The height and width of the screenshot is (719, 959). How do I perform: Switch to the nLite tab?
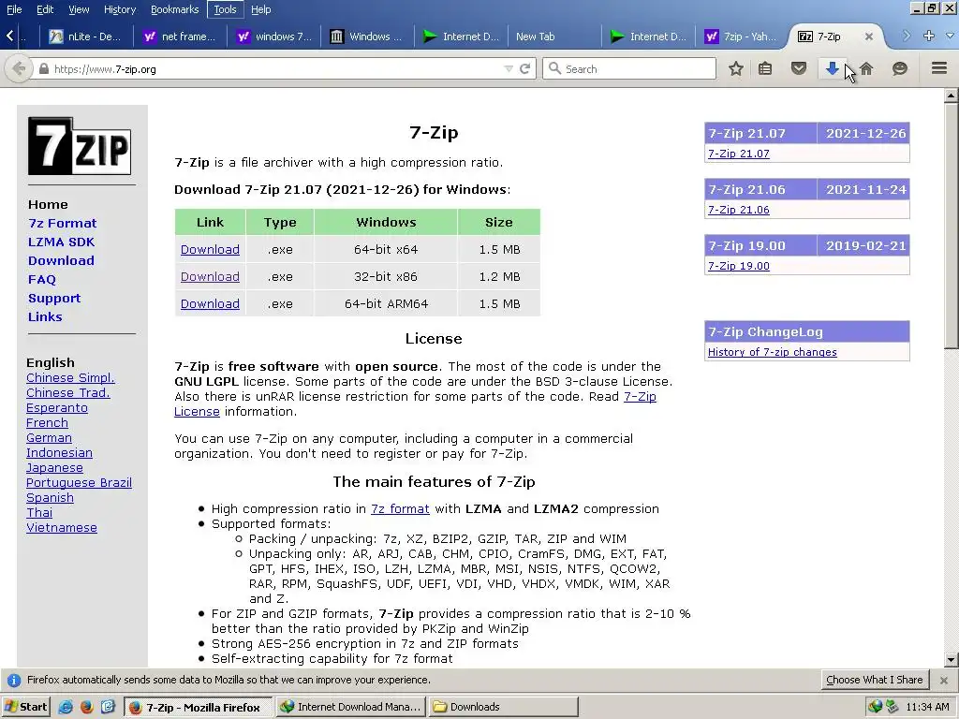click(85, 37)
